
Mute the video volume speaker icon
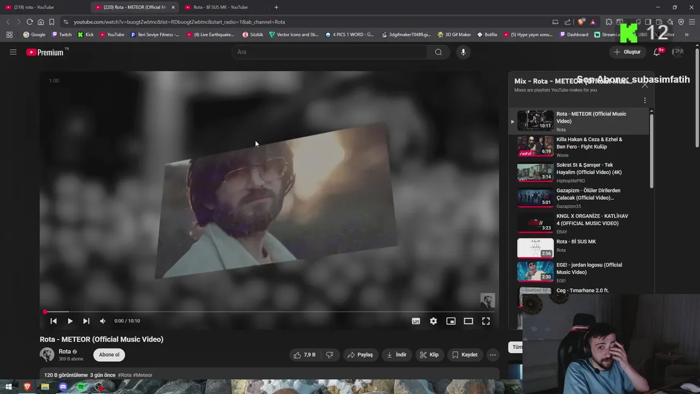click(x=102, y=321)
